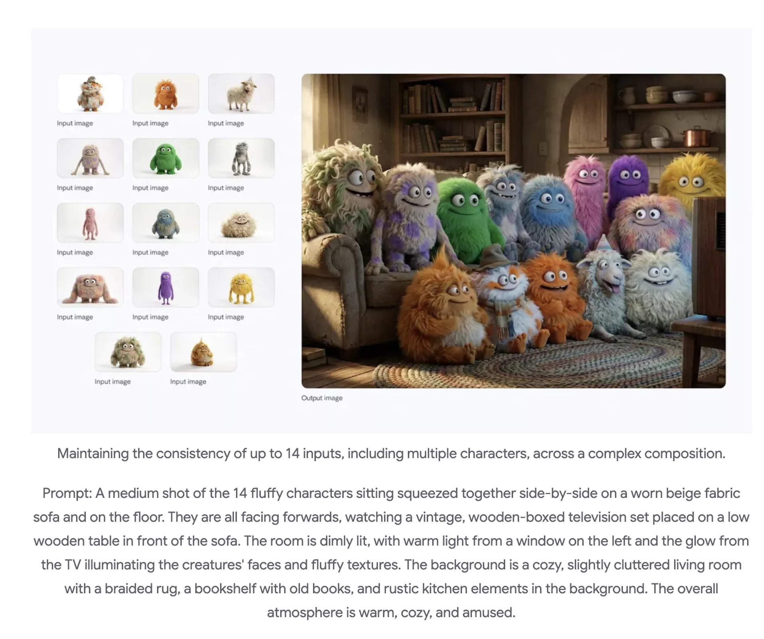Click the pastel wide-armed monster input image
The height and width of the screenshot is (639, 764).
pos(90,288)
